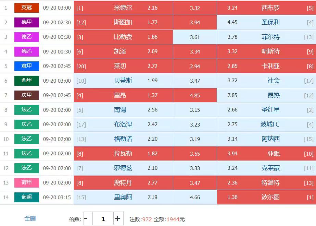
Task: Select away win 社会 3.72
Action: [x=266, y=81]
